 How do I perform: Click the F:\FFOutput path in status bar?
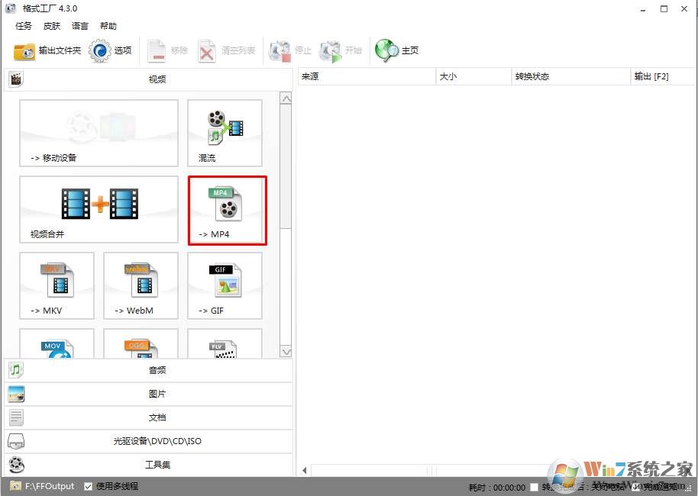pos(50,486)
